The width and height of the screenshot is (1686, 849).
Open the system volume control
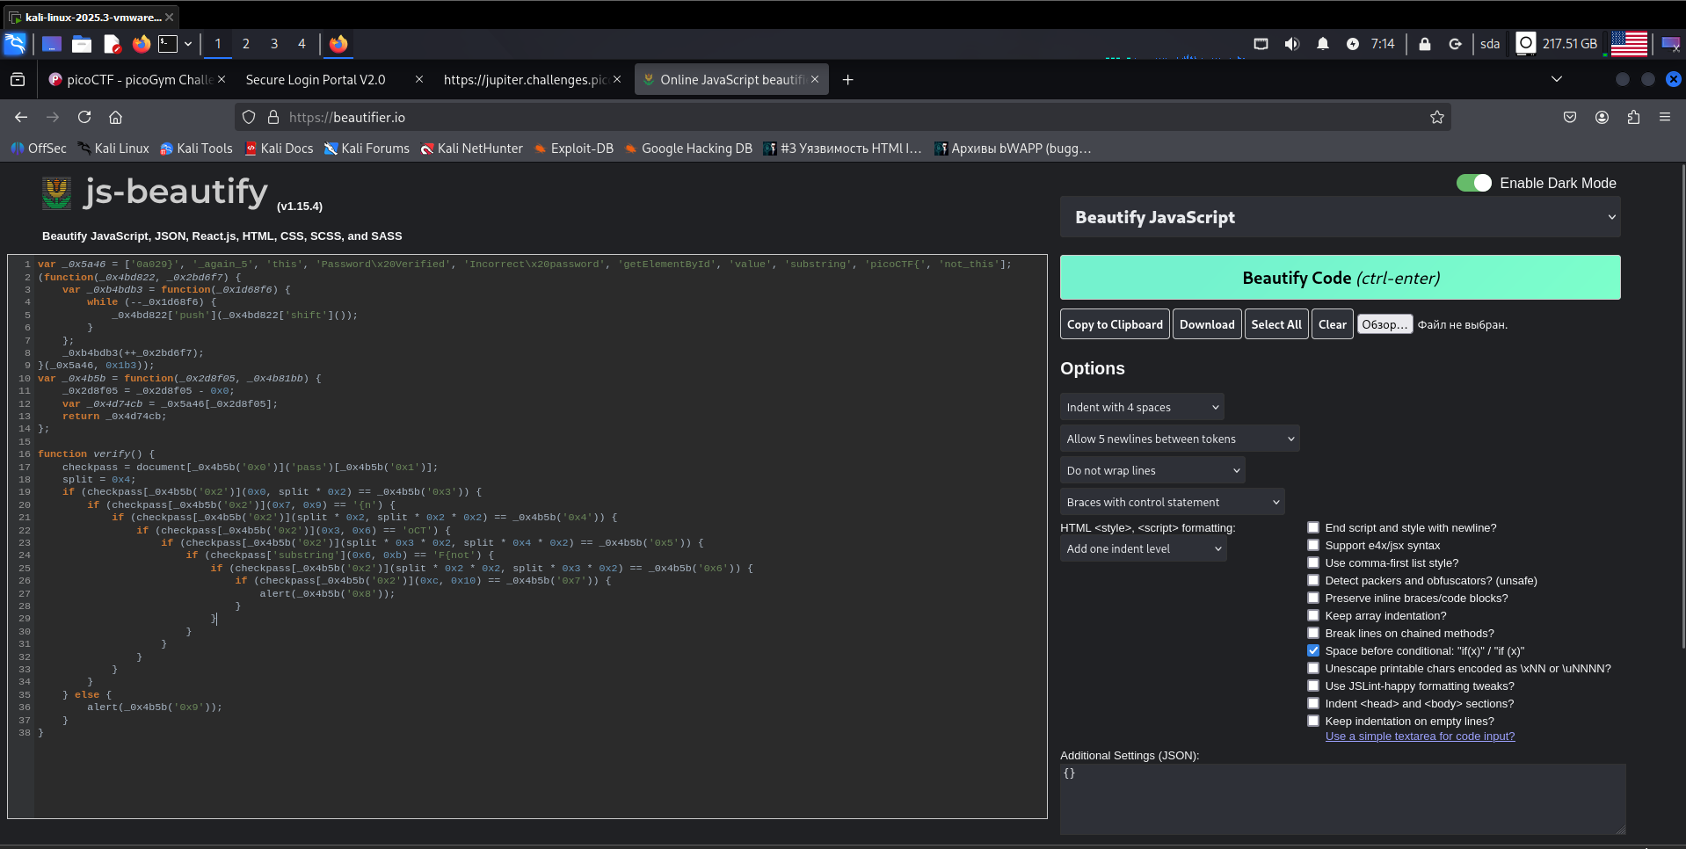tap(1291, 44)
